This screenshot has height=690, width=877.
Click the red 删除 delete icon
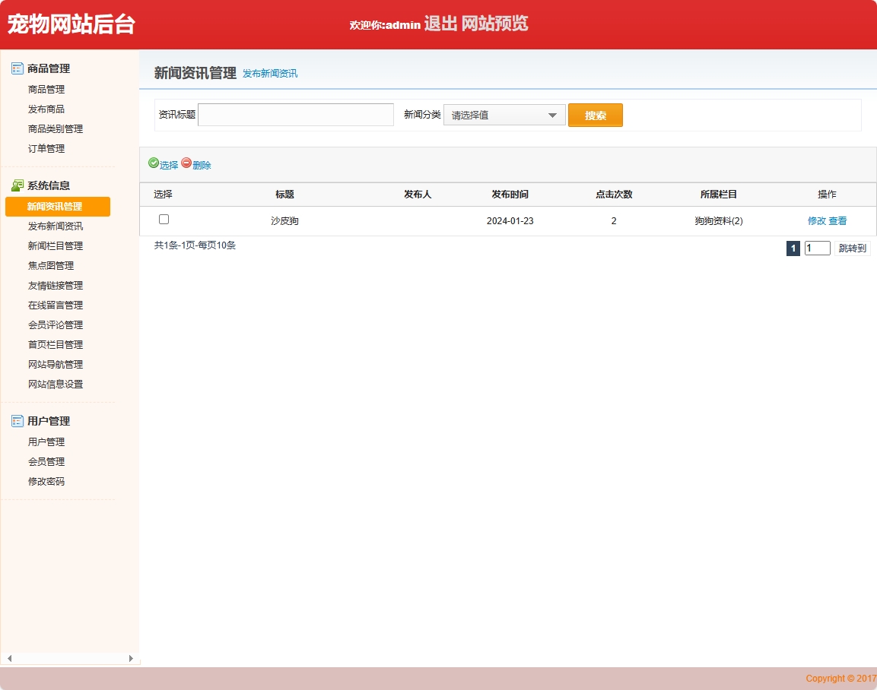tap(186, 164)
